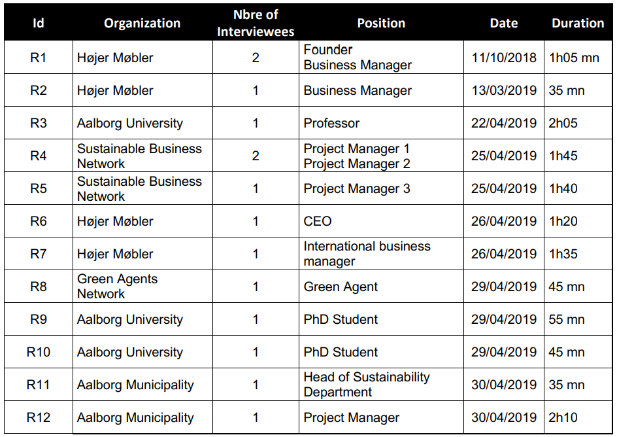The width and height of the screenshot is (617, 437).
Task: Click the International business manager cell
Action: coord(381,254)
